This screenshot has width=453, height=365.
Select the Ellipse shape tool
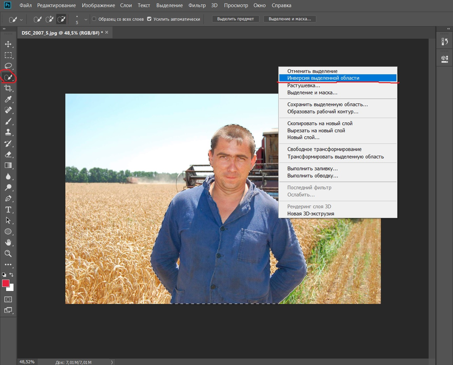(x=8, y=232)
